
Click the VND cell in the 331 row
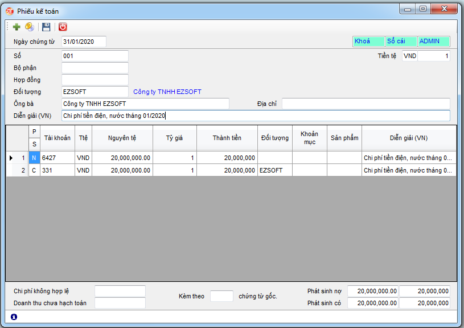point(84,170)
